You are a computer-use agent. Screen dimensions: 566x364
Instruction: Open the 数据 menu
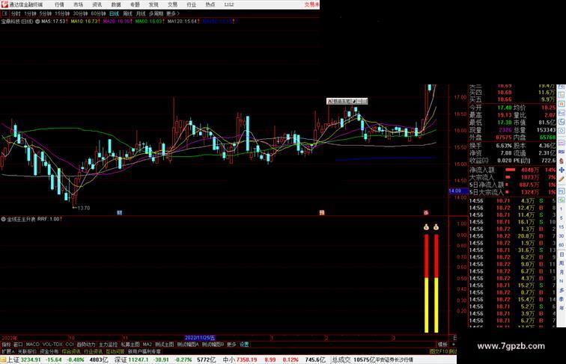coord(116,4)
